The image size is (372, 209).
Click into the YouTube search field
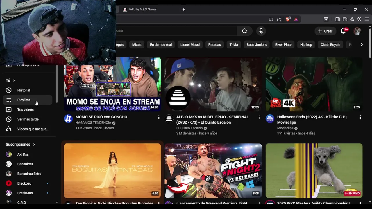(176, 31)
